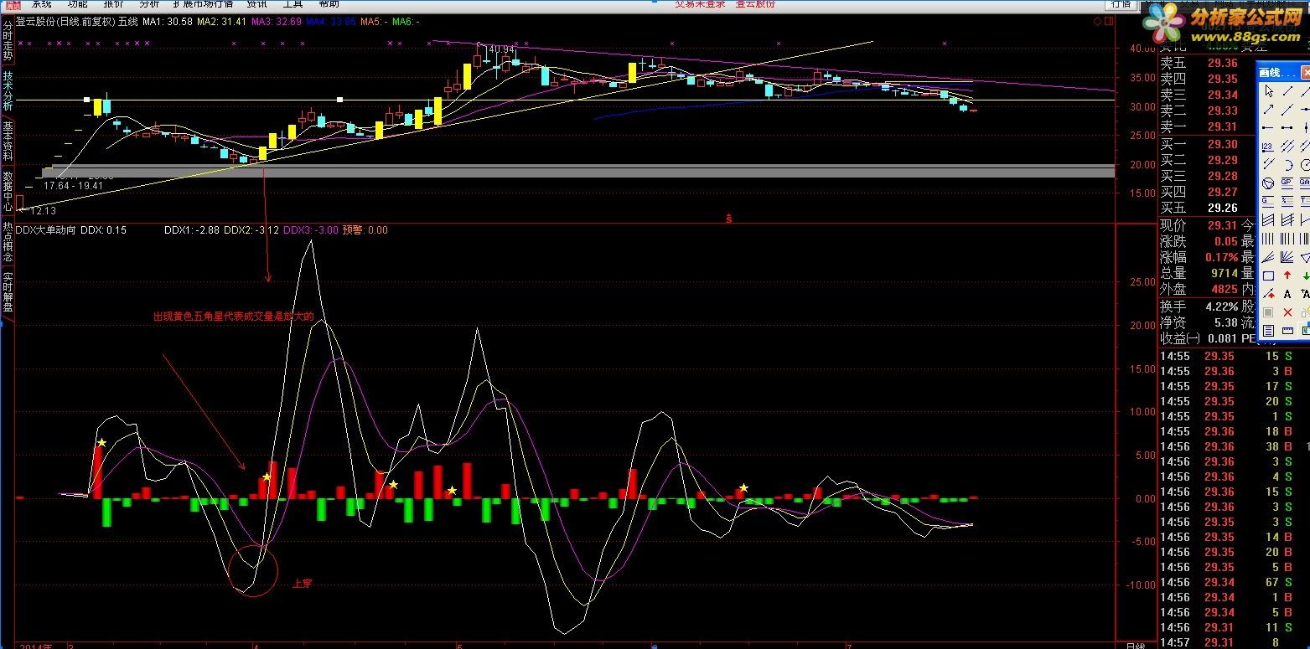Click the 总量 value 9714
Viewport: 1310px width, 649px height.
[1223, 273]
